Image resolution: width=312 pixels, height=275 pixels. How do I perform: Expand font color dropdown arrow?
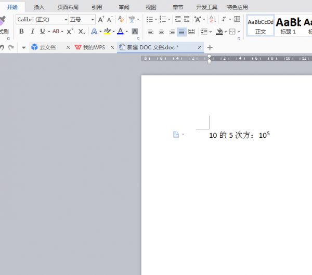(x=127, y=32)
